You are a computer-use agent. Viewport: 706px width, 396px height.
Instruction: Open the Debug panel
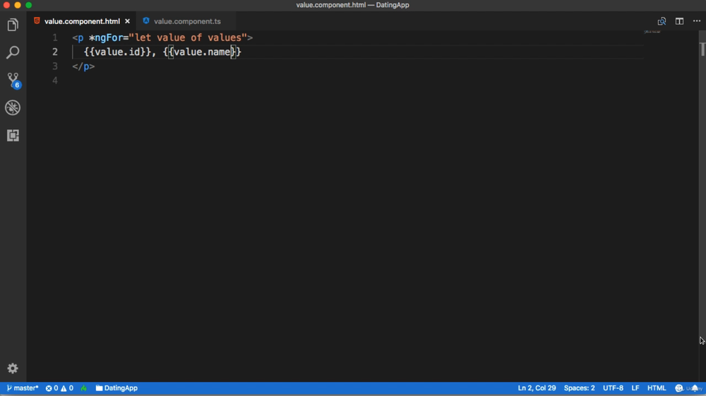tap(13, 107)
